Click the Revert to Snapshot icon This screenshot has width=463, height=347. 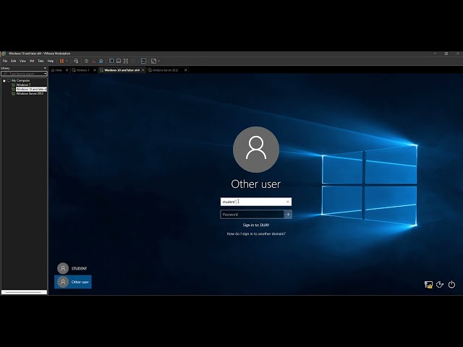pos(93,61)
